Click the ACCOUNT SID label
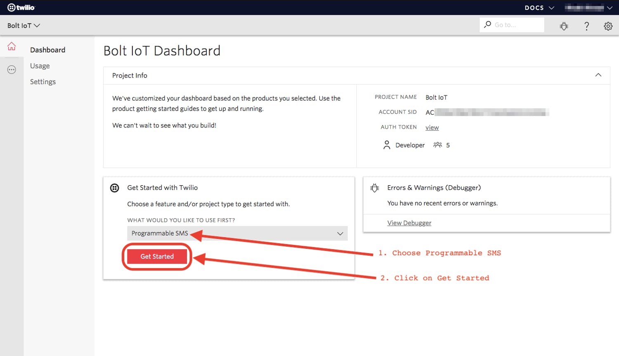Screen dimensions: 619x356 [x=397, y=112]
